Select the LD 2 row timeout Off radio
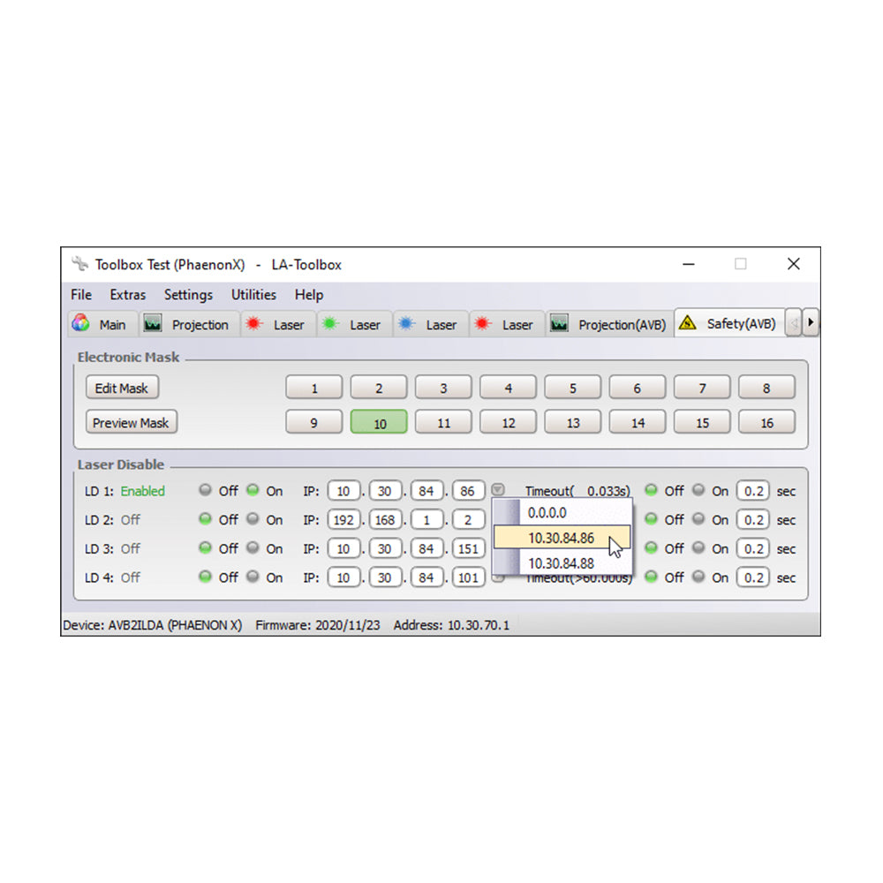 point(651,518)
